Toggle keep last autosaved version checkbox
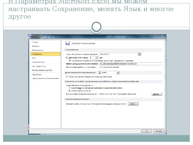 coord(70,60)
